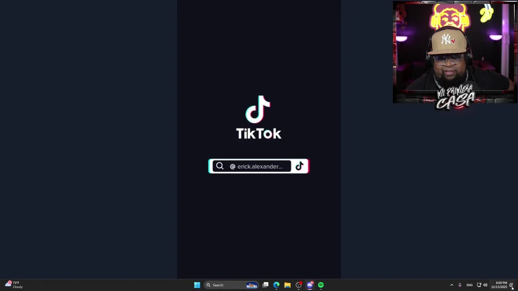Open the volume control in the tray
Screen dimensions: 518x291
pyautogui.click(x=485, y=285)
